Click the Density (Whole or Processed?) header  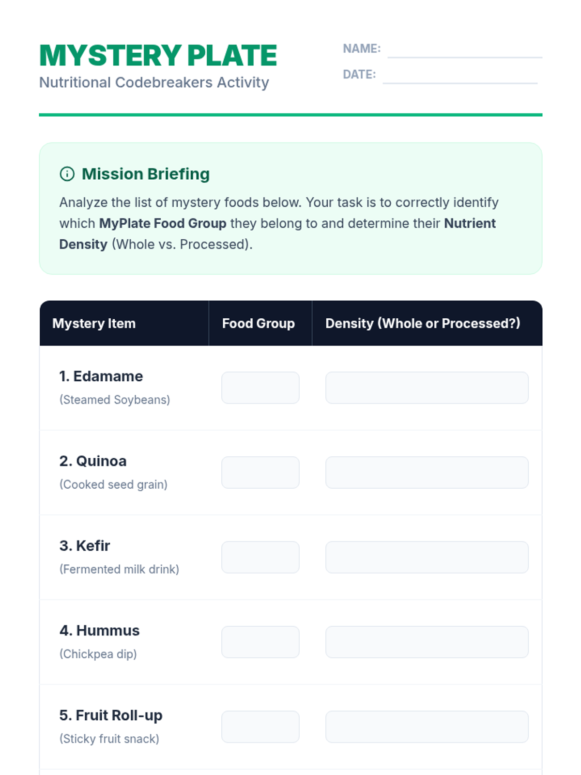pyautogui.click(x=423, y=323)
